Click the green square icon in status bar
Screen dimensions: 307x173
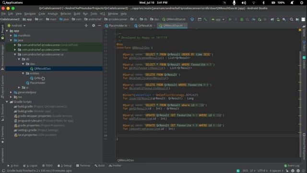[x=238, y=171]
